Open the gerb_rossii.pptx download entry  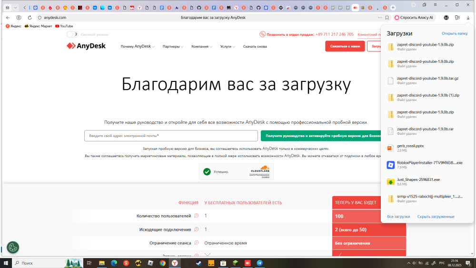coord(427,148)
